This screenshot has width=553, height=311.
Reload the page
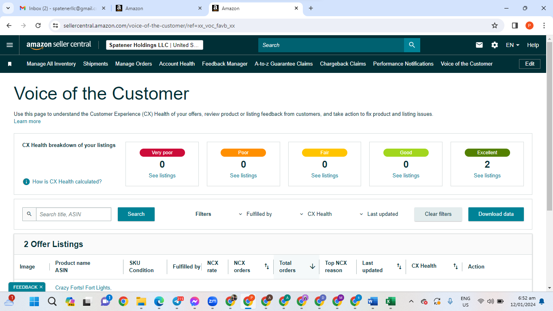(38, 26)
